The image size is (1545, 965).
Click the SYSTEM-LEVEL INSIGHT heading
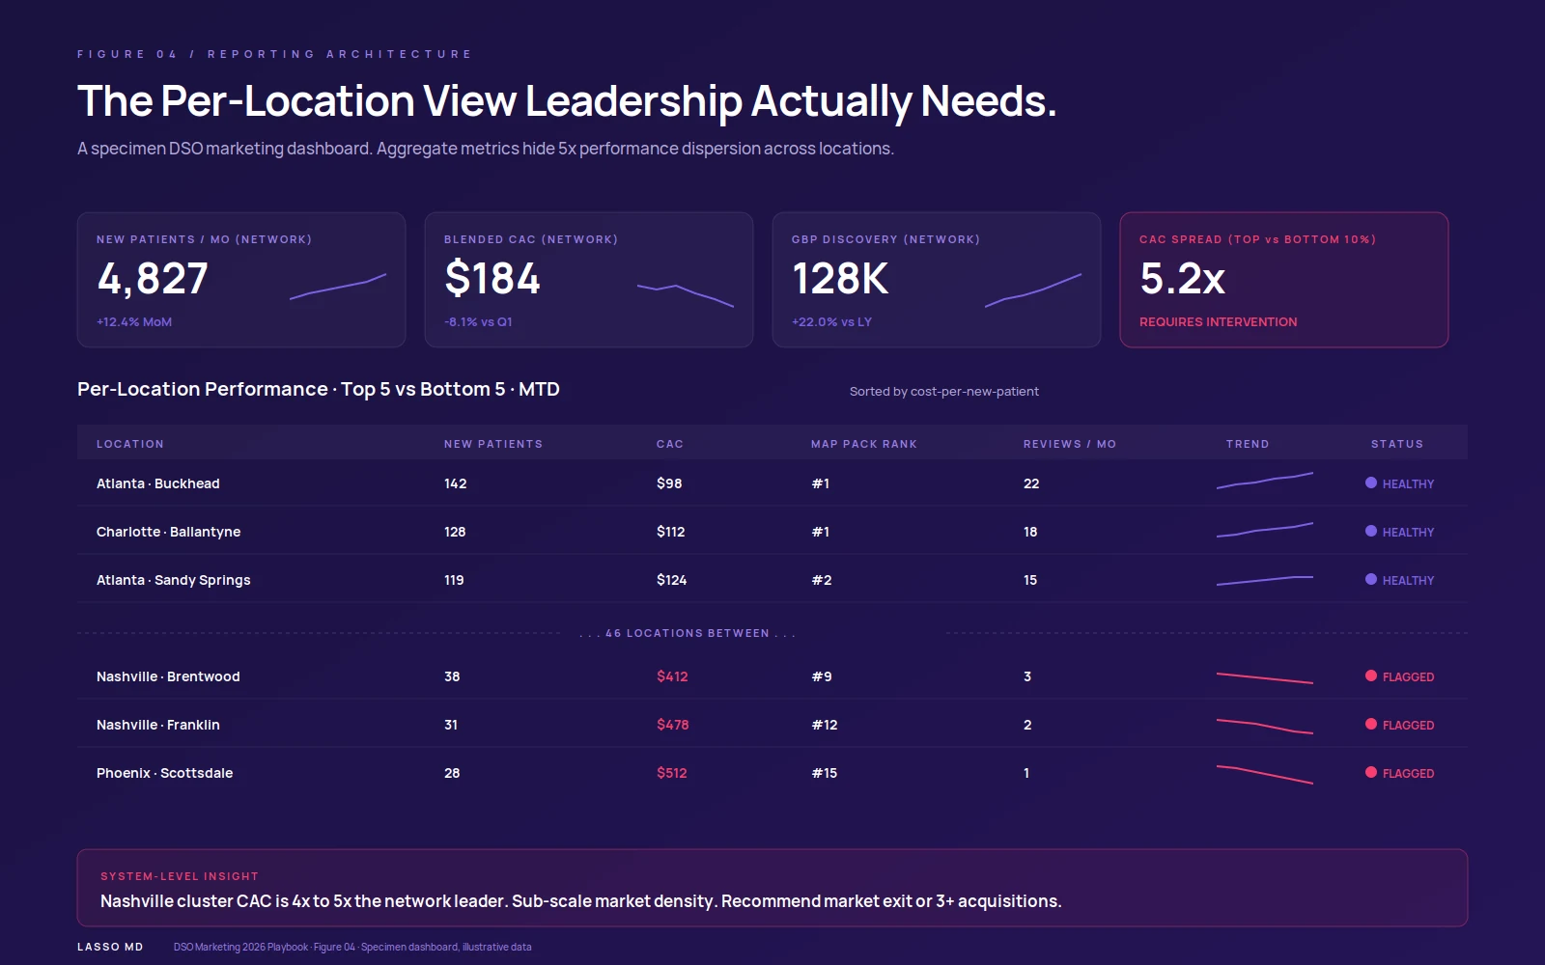tap(180, 876)
